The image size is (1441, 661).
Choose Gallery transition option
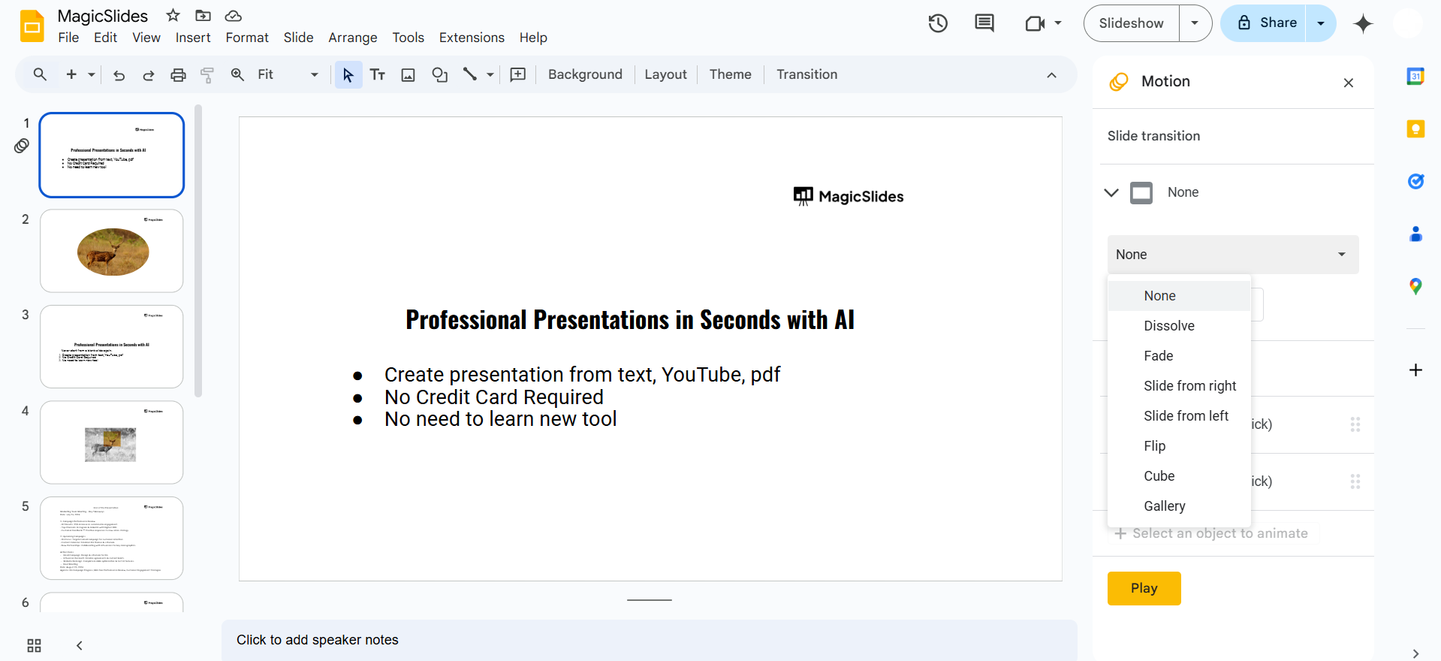click(1179, 506)
